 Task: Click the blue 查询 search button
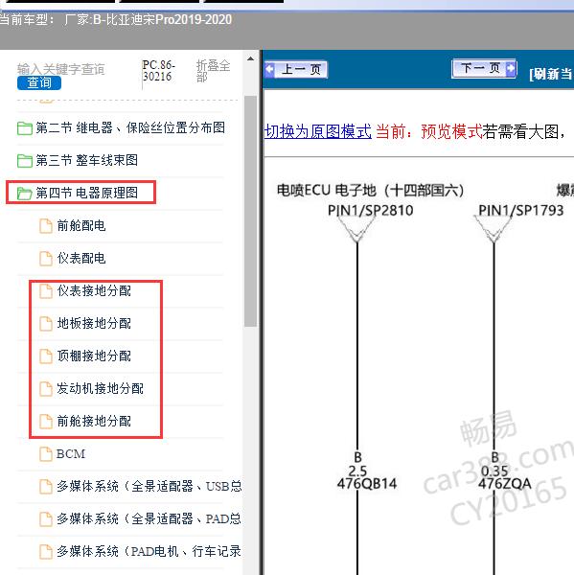click(39, 82)
